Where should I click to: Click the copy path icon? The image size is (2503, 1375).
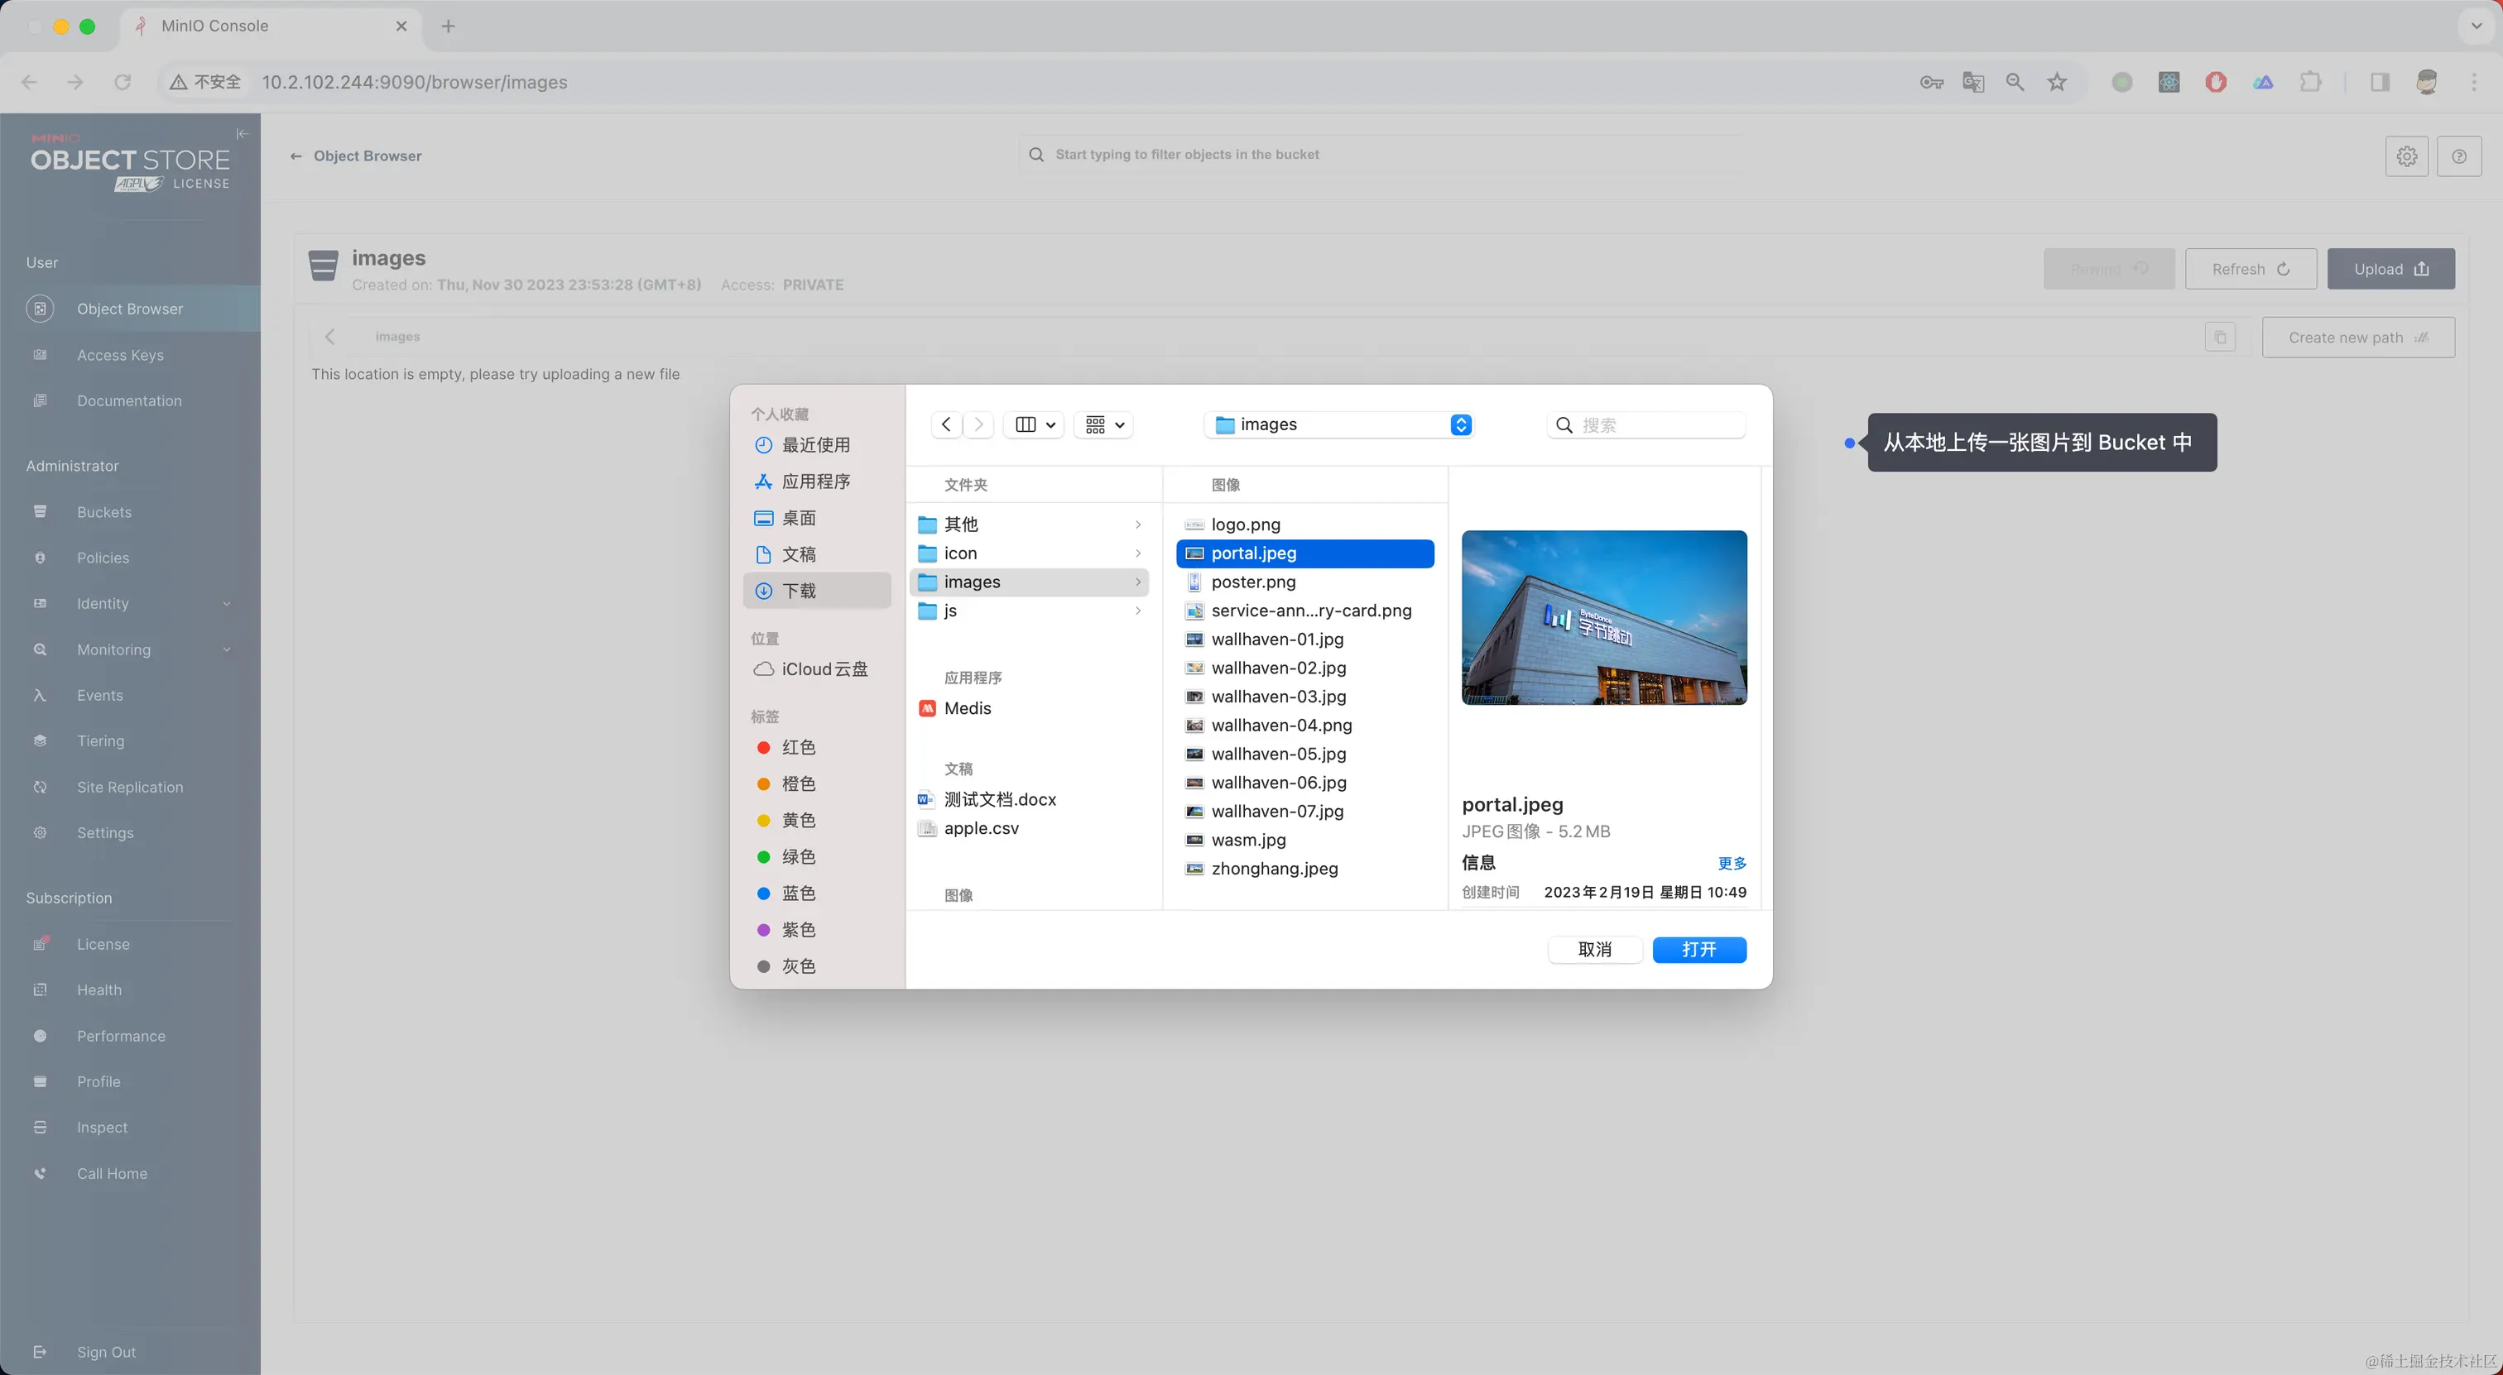[x=2220, y=337]
